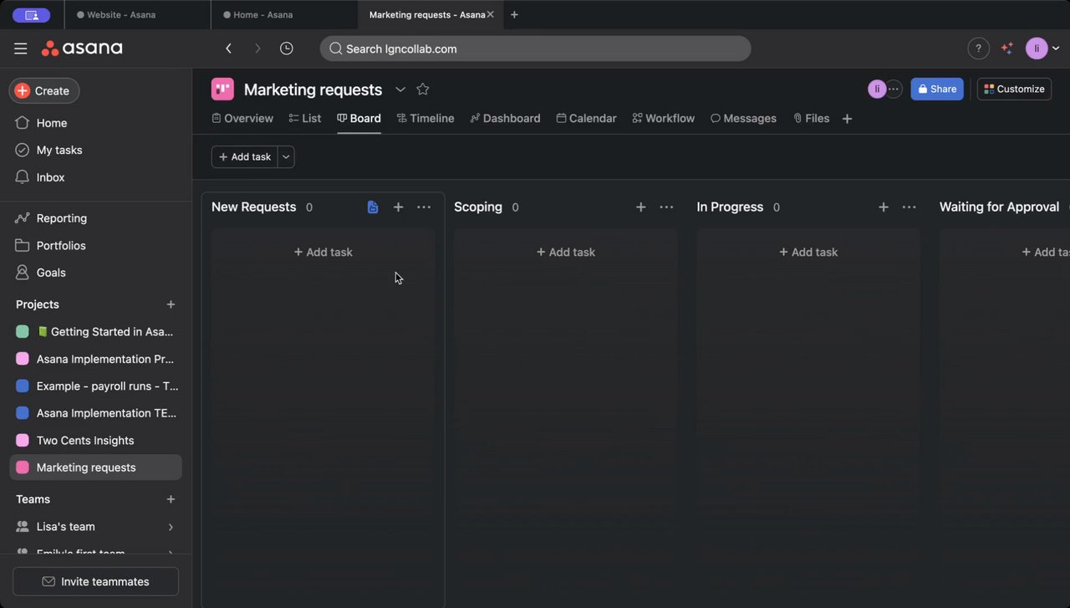The height and width of the screenshot is (608, 1070).
Task: Add a new view tab with plus icon
Action: pyautogui.click(x=847, y=119)
